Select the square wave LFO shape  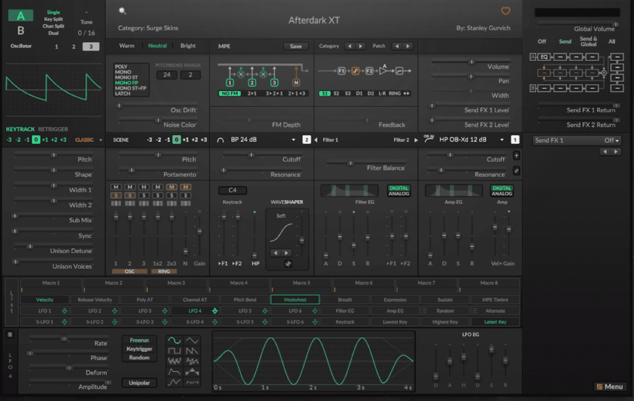point(176,350)
